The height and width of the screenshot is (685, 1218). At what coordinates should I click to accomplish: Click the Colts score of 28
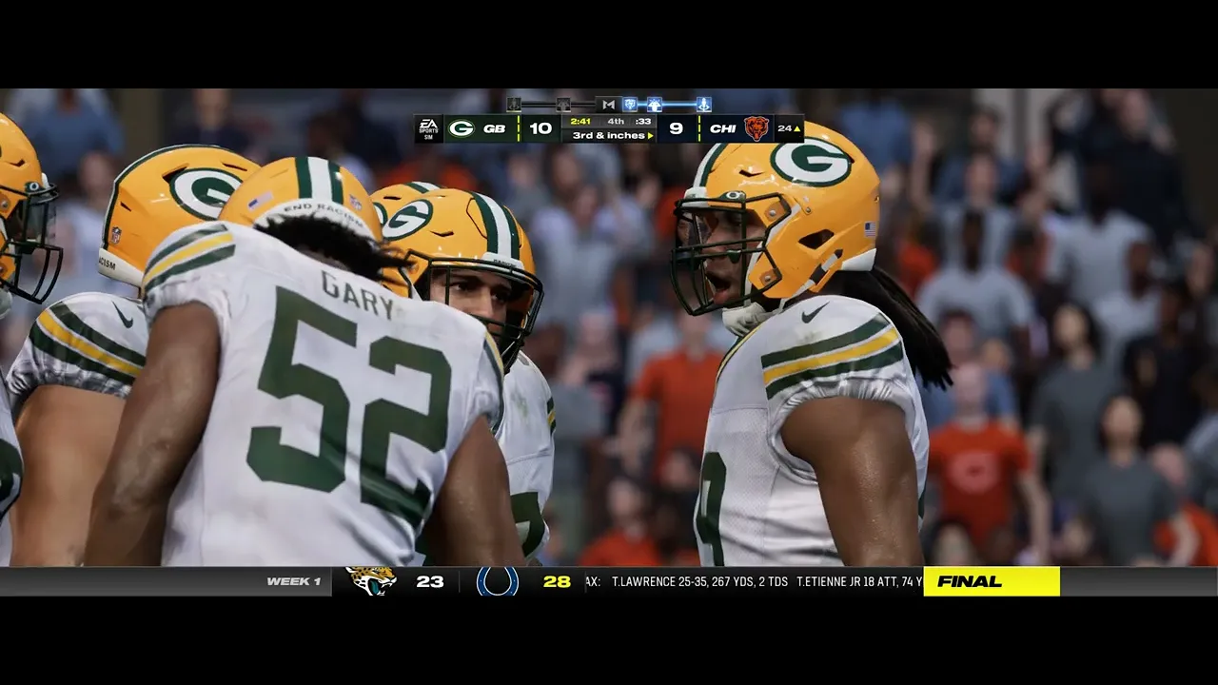pos(557,581)
